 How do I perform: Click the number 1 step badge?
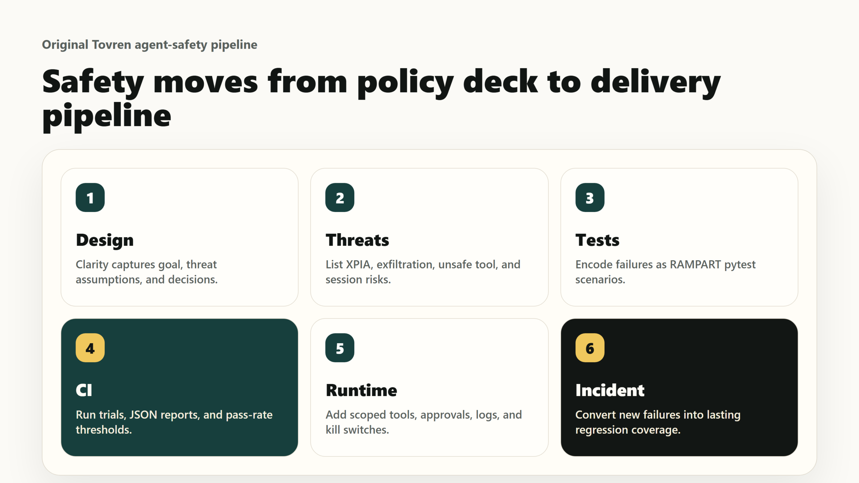pyautogui.click(x=90, y=197)
